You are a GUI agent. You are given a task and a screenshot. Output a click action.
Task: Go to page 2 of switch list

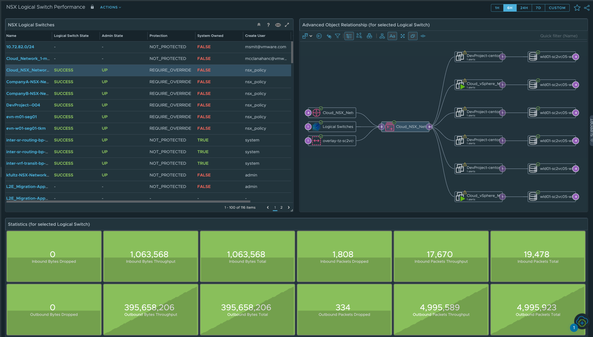click(281, 207)
